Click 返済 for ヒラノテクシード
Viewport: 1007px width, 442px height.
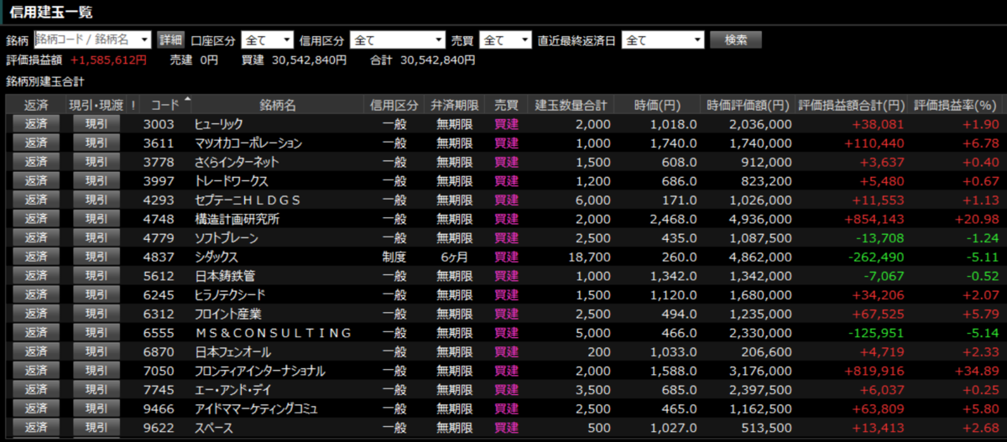[36, 294]
